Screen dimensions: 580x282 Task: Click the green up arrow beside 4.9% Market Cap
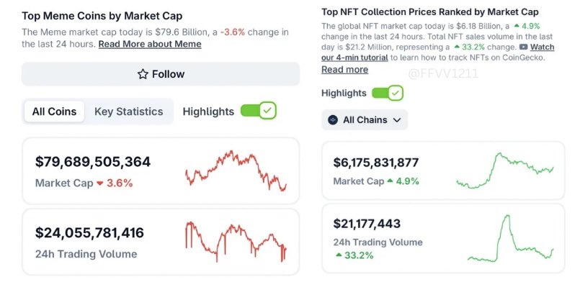pos(390,181)
